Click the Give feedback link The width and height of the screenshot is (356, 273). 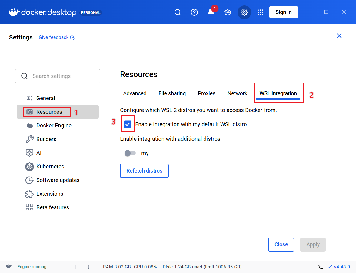pos(54,37)
